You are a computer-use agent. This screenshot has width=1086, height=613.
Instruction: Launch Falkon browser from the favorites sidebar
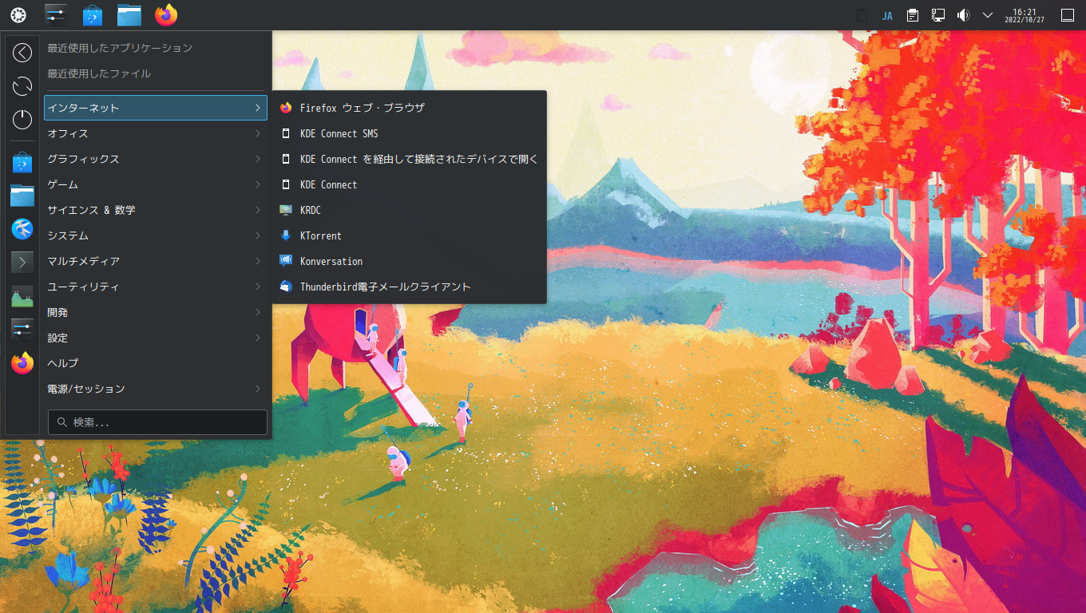(22, 229)
